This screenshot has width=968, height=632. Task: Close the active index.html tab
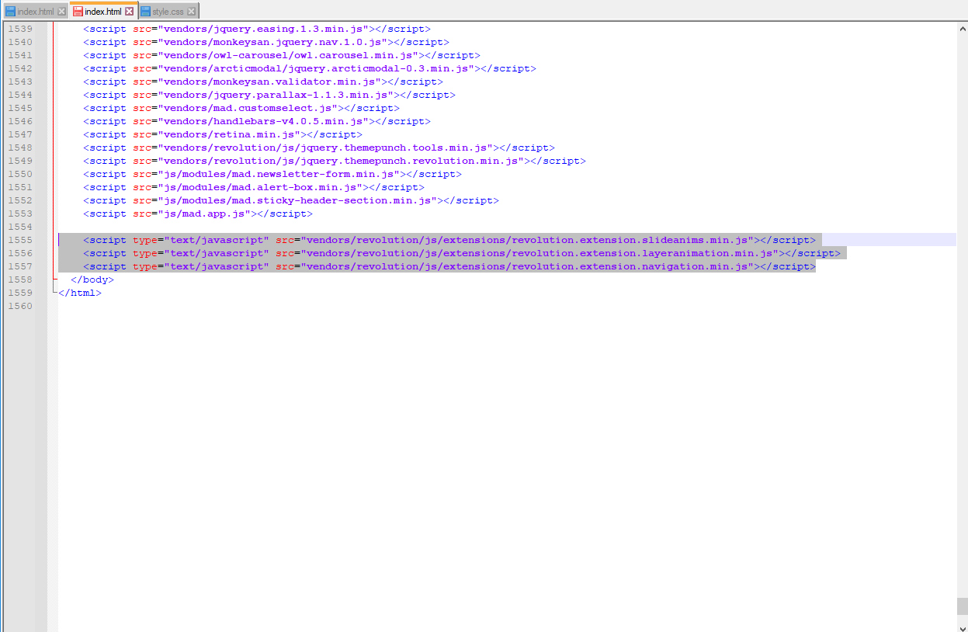130,12
